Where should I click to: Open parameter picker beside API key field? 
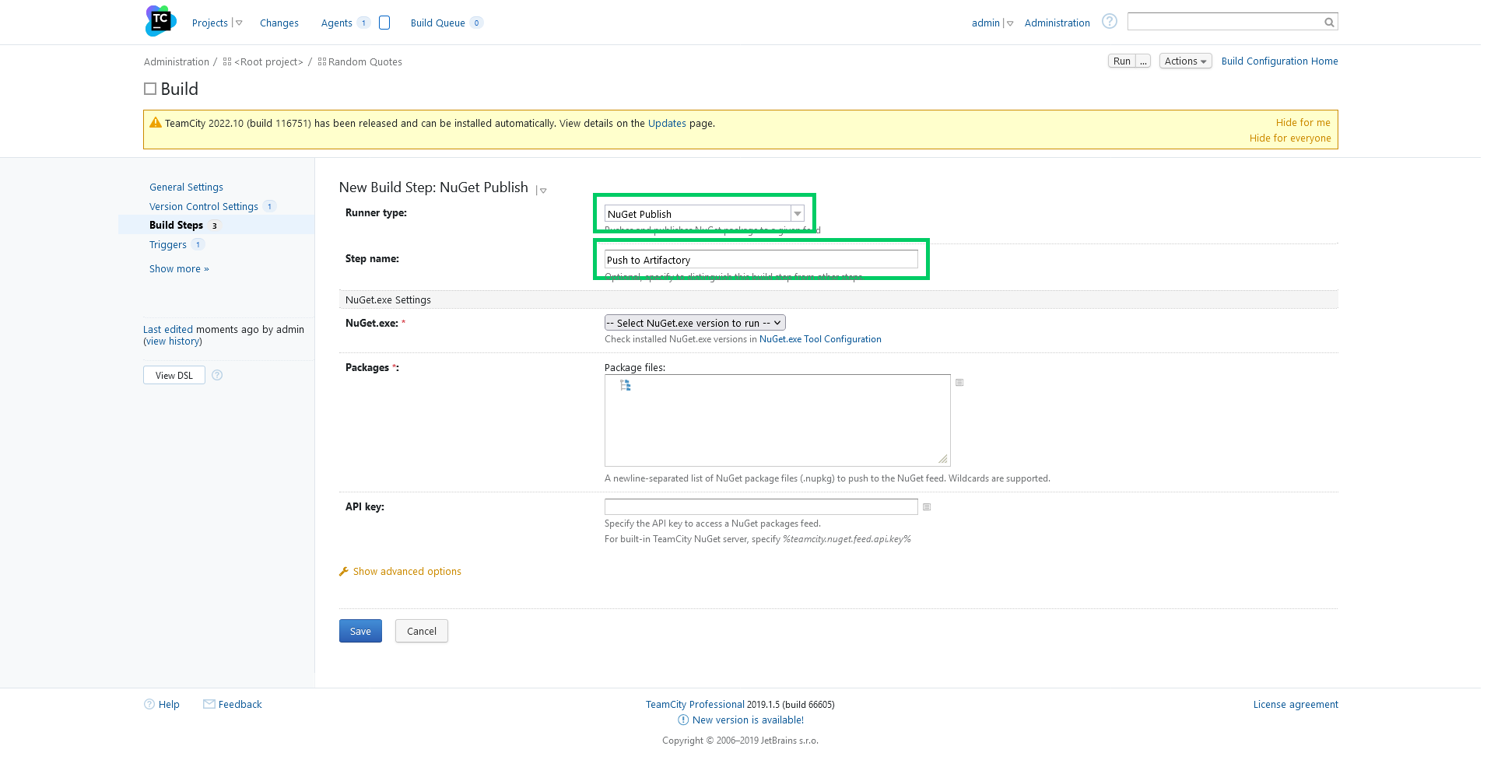point(927,507)
